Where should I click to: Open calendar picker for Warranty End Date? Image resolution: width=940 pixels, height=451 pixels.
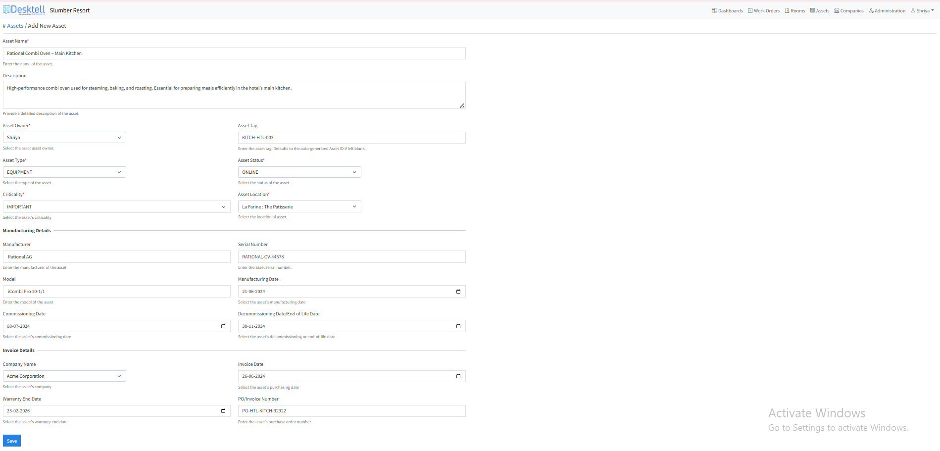pos(223,411)
